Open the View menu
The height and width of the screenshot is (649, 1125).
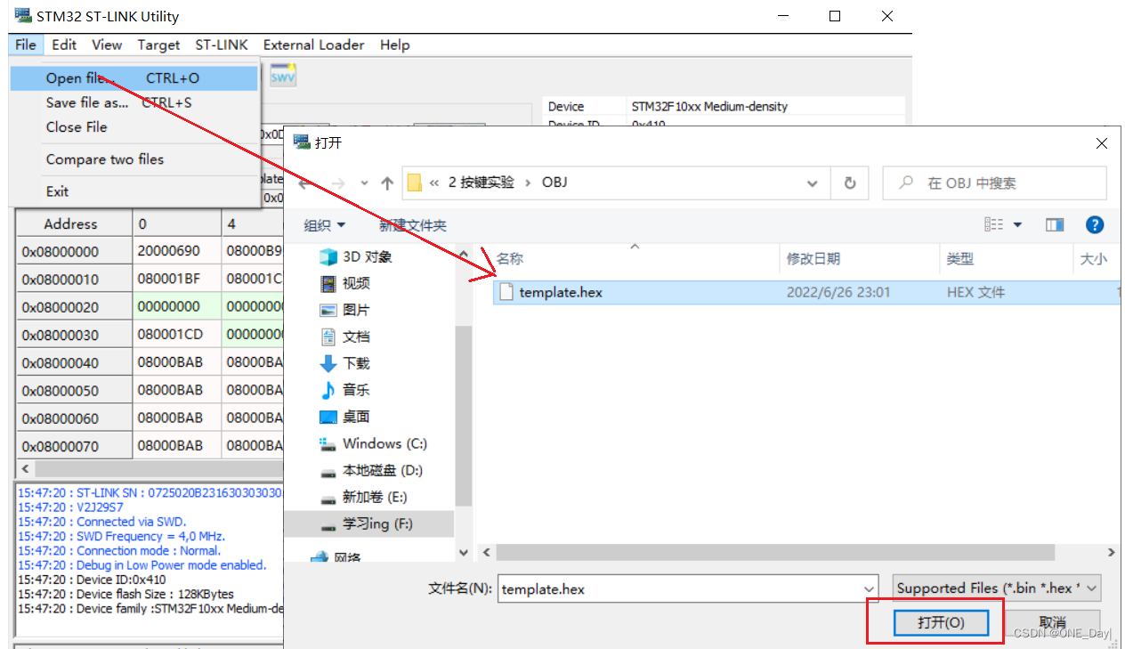pos(107,45)
